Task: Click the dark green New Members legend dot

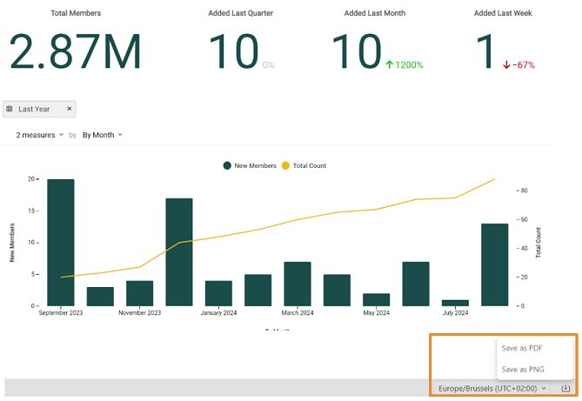Action: [x=227, y=165]
